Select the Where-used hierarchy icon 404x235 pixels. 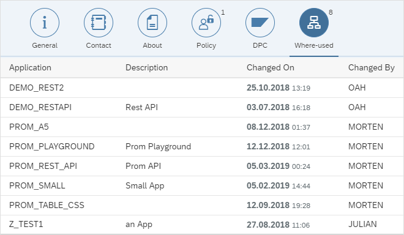point(314,23)
